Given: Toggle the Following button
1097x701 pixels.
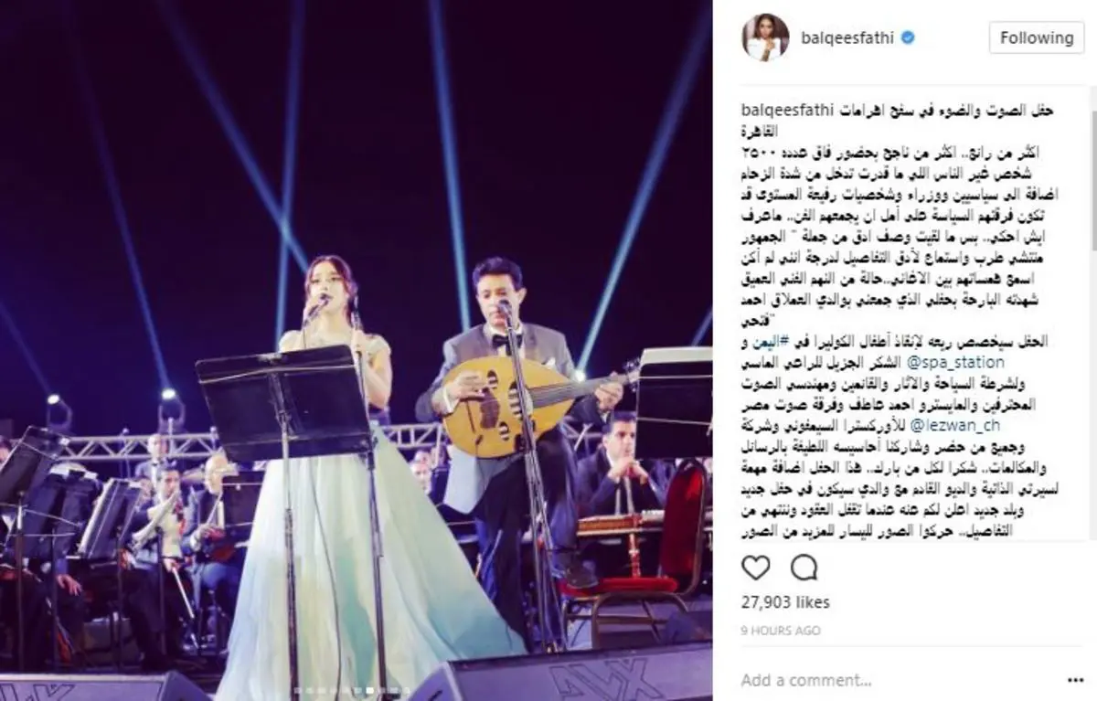Looking at the screenshot, I should pyautogui.click(x=1036, y=37).
